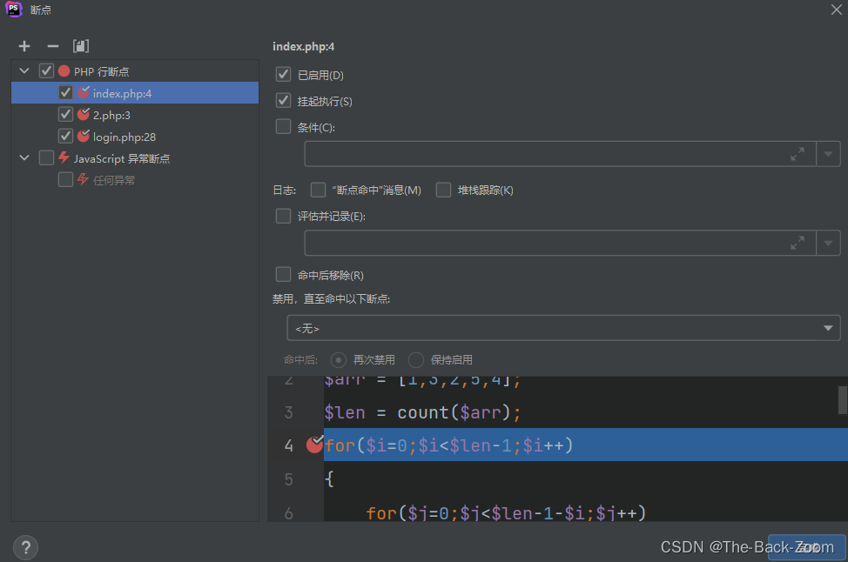Screen dimensions: 848x562
Task: Select the 再次禁用 radio button
Action: pyautogui.click(x=339, y=360)
